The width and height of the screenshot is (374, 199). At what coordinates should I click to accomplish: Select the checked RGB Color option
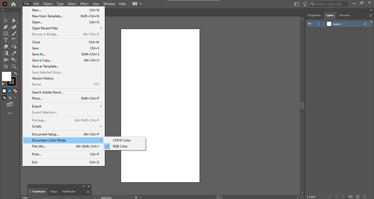point(120,146)
